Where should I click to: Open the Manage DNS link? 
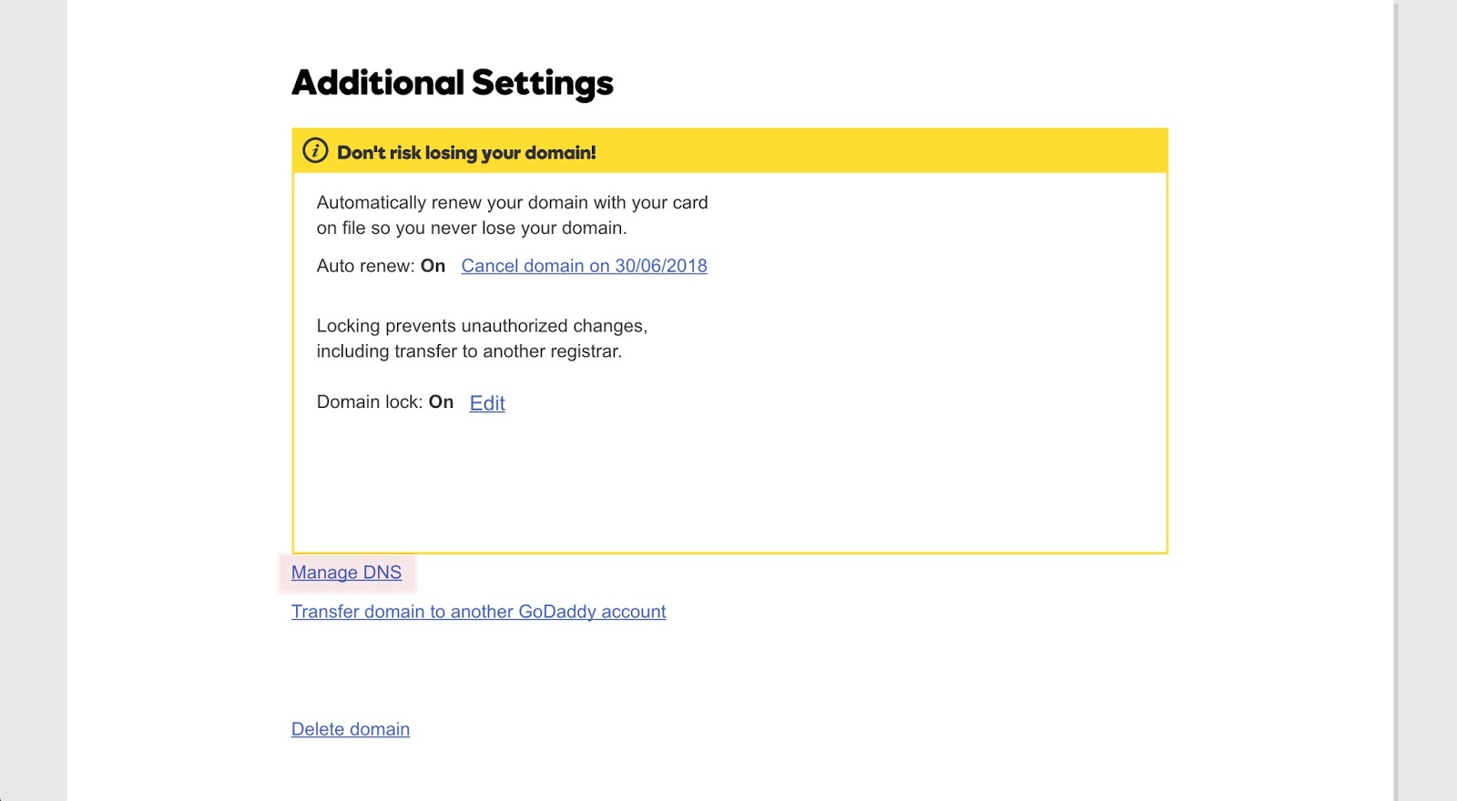coord(346,573)
